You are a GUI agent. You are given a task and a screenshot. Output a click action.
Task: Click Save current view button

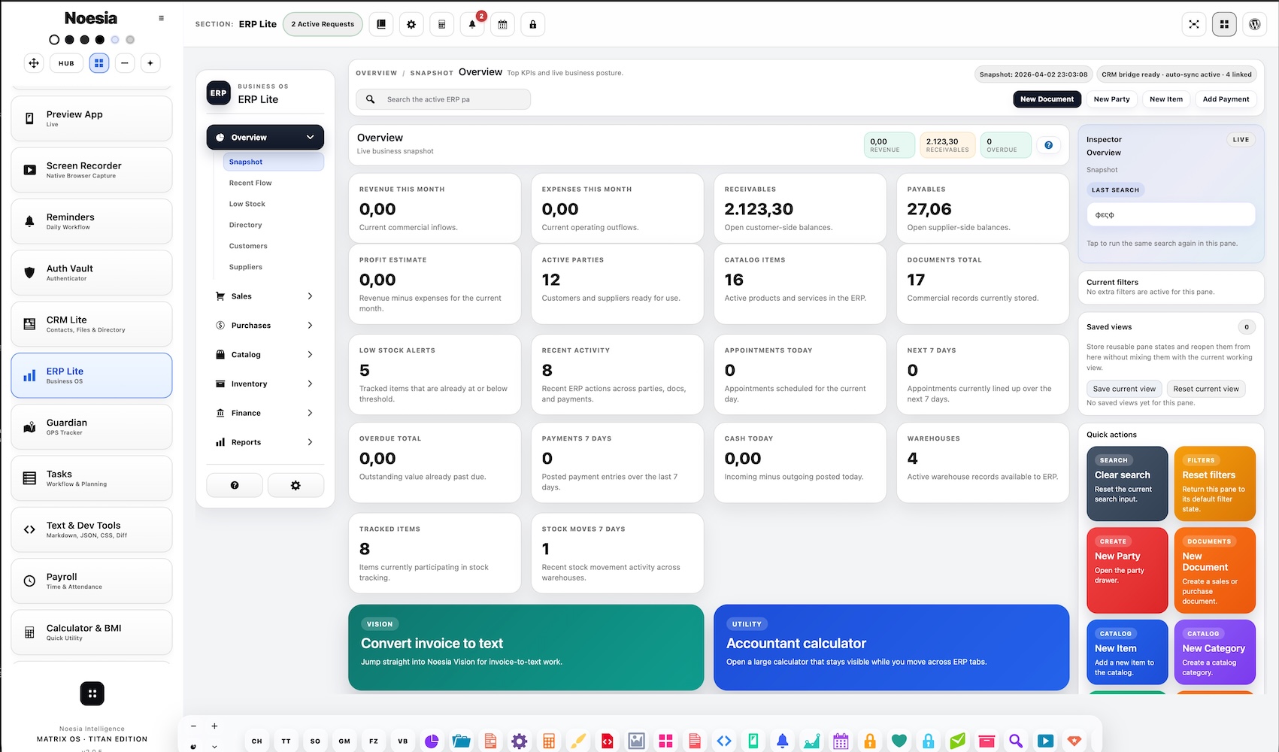1124,389
